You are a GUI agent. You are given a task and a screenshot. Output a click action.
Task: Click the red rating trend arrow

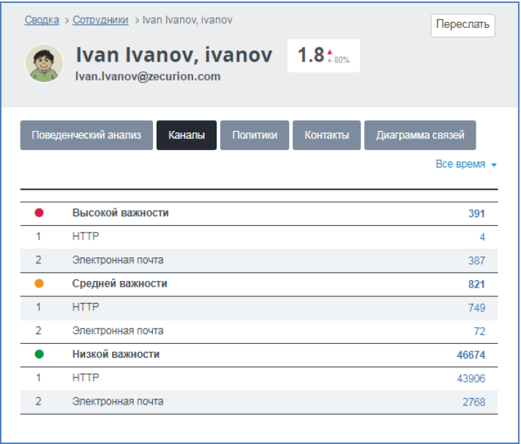330,52
